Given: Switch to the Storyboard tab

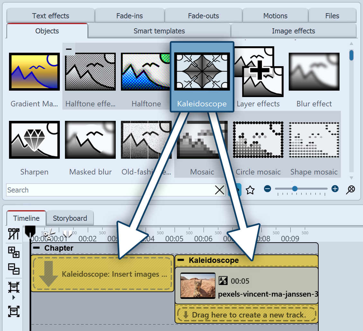Looking at the screenshot, I should tap(70, 218).
